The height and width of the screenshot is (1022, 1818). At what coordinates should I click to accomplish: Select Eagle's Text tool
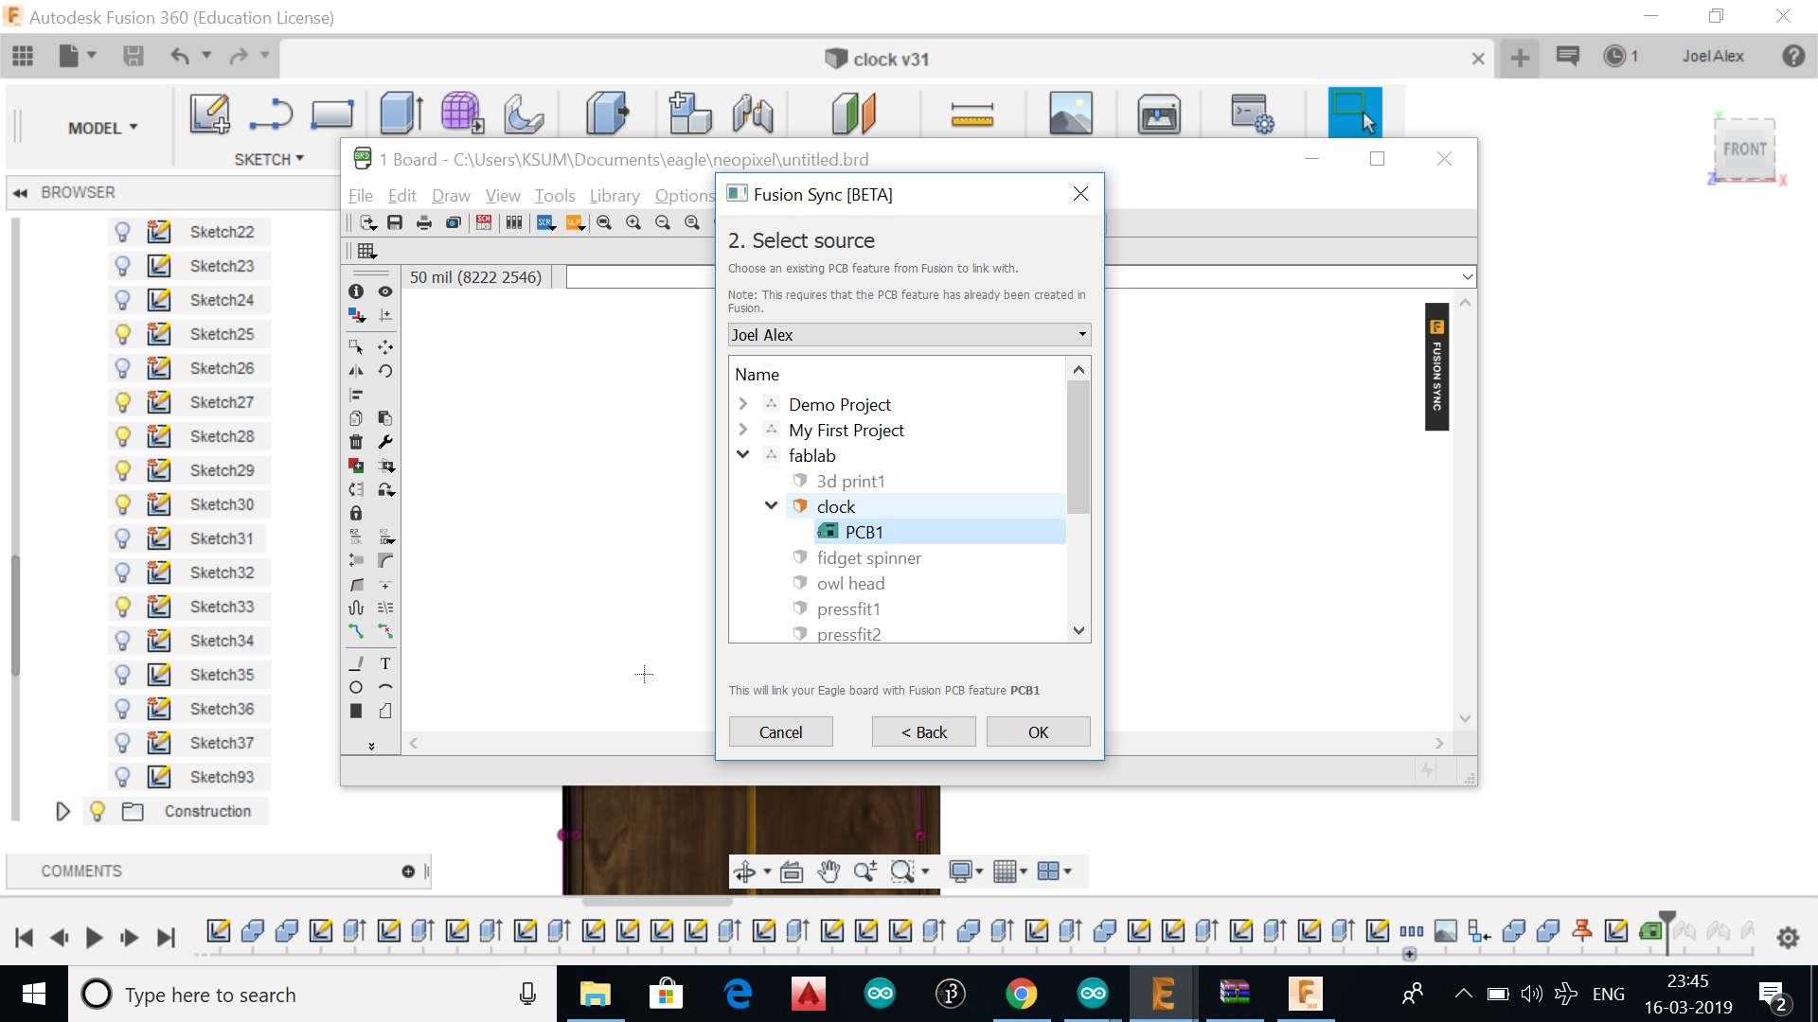385,663
